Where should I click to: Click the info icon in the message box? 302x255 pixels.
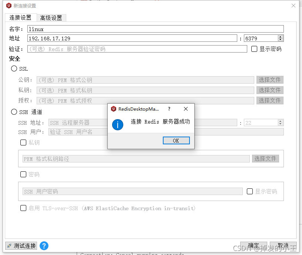click(x=117, y=125)
